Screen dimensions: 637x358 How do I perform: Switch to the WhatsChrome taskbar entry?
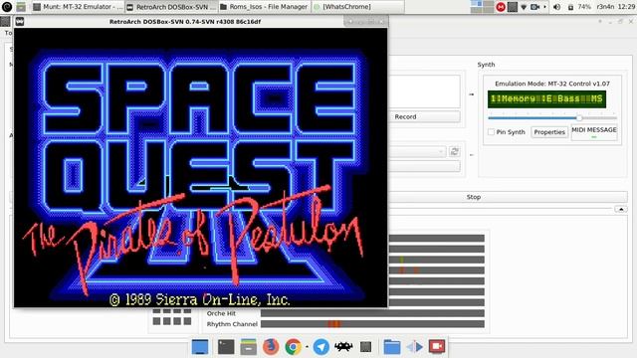tap(357, 7)
